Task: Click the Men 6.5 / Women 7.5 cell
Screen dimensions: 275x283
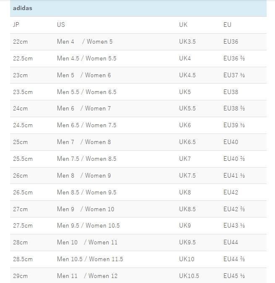Action: [x=86, y=125]
